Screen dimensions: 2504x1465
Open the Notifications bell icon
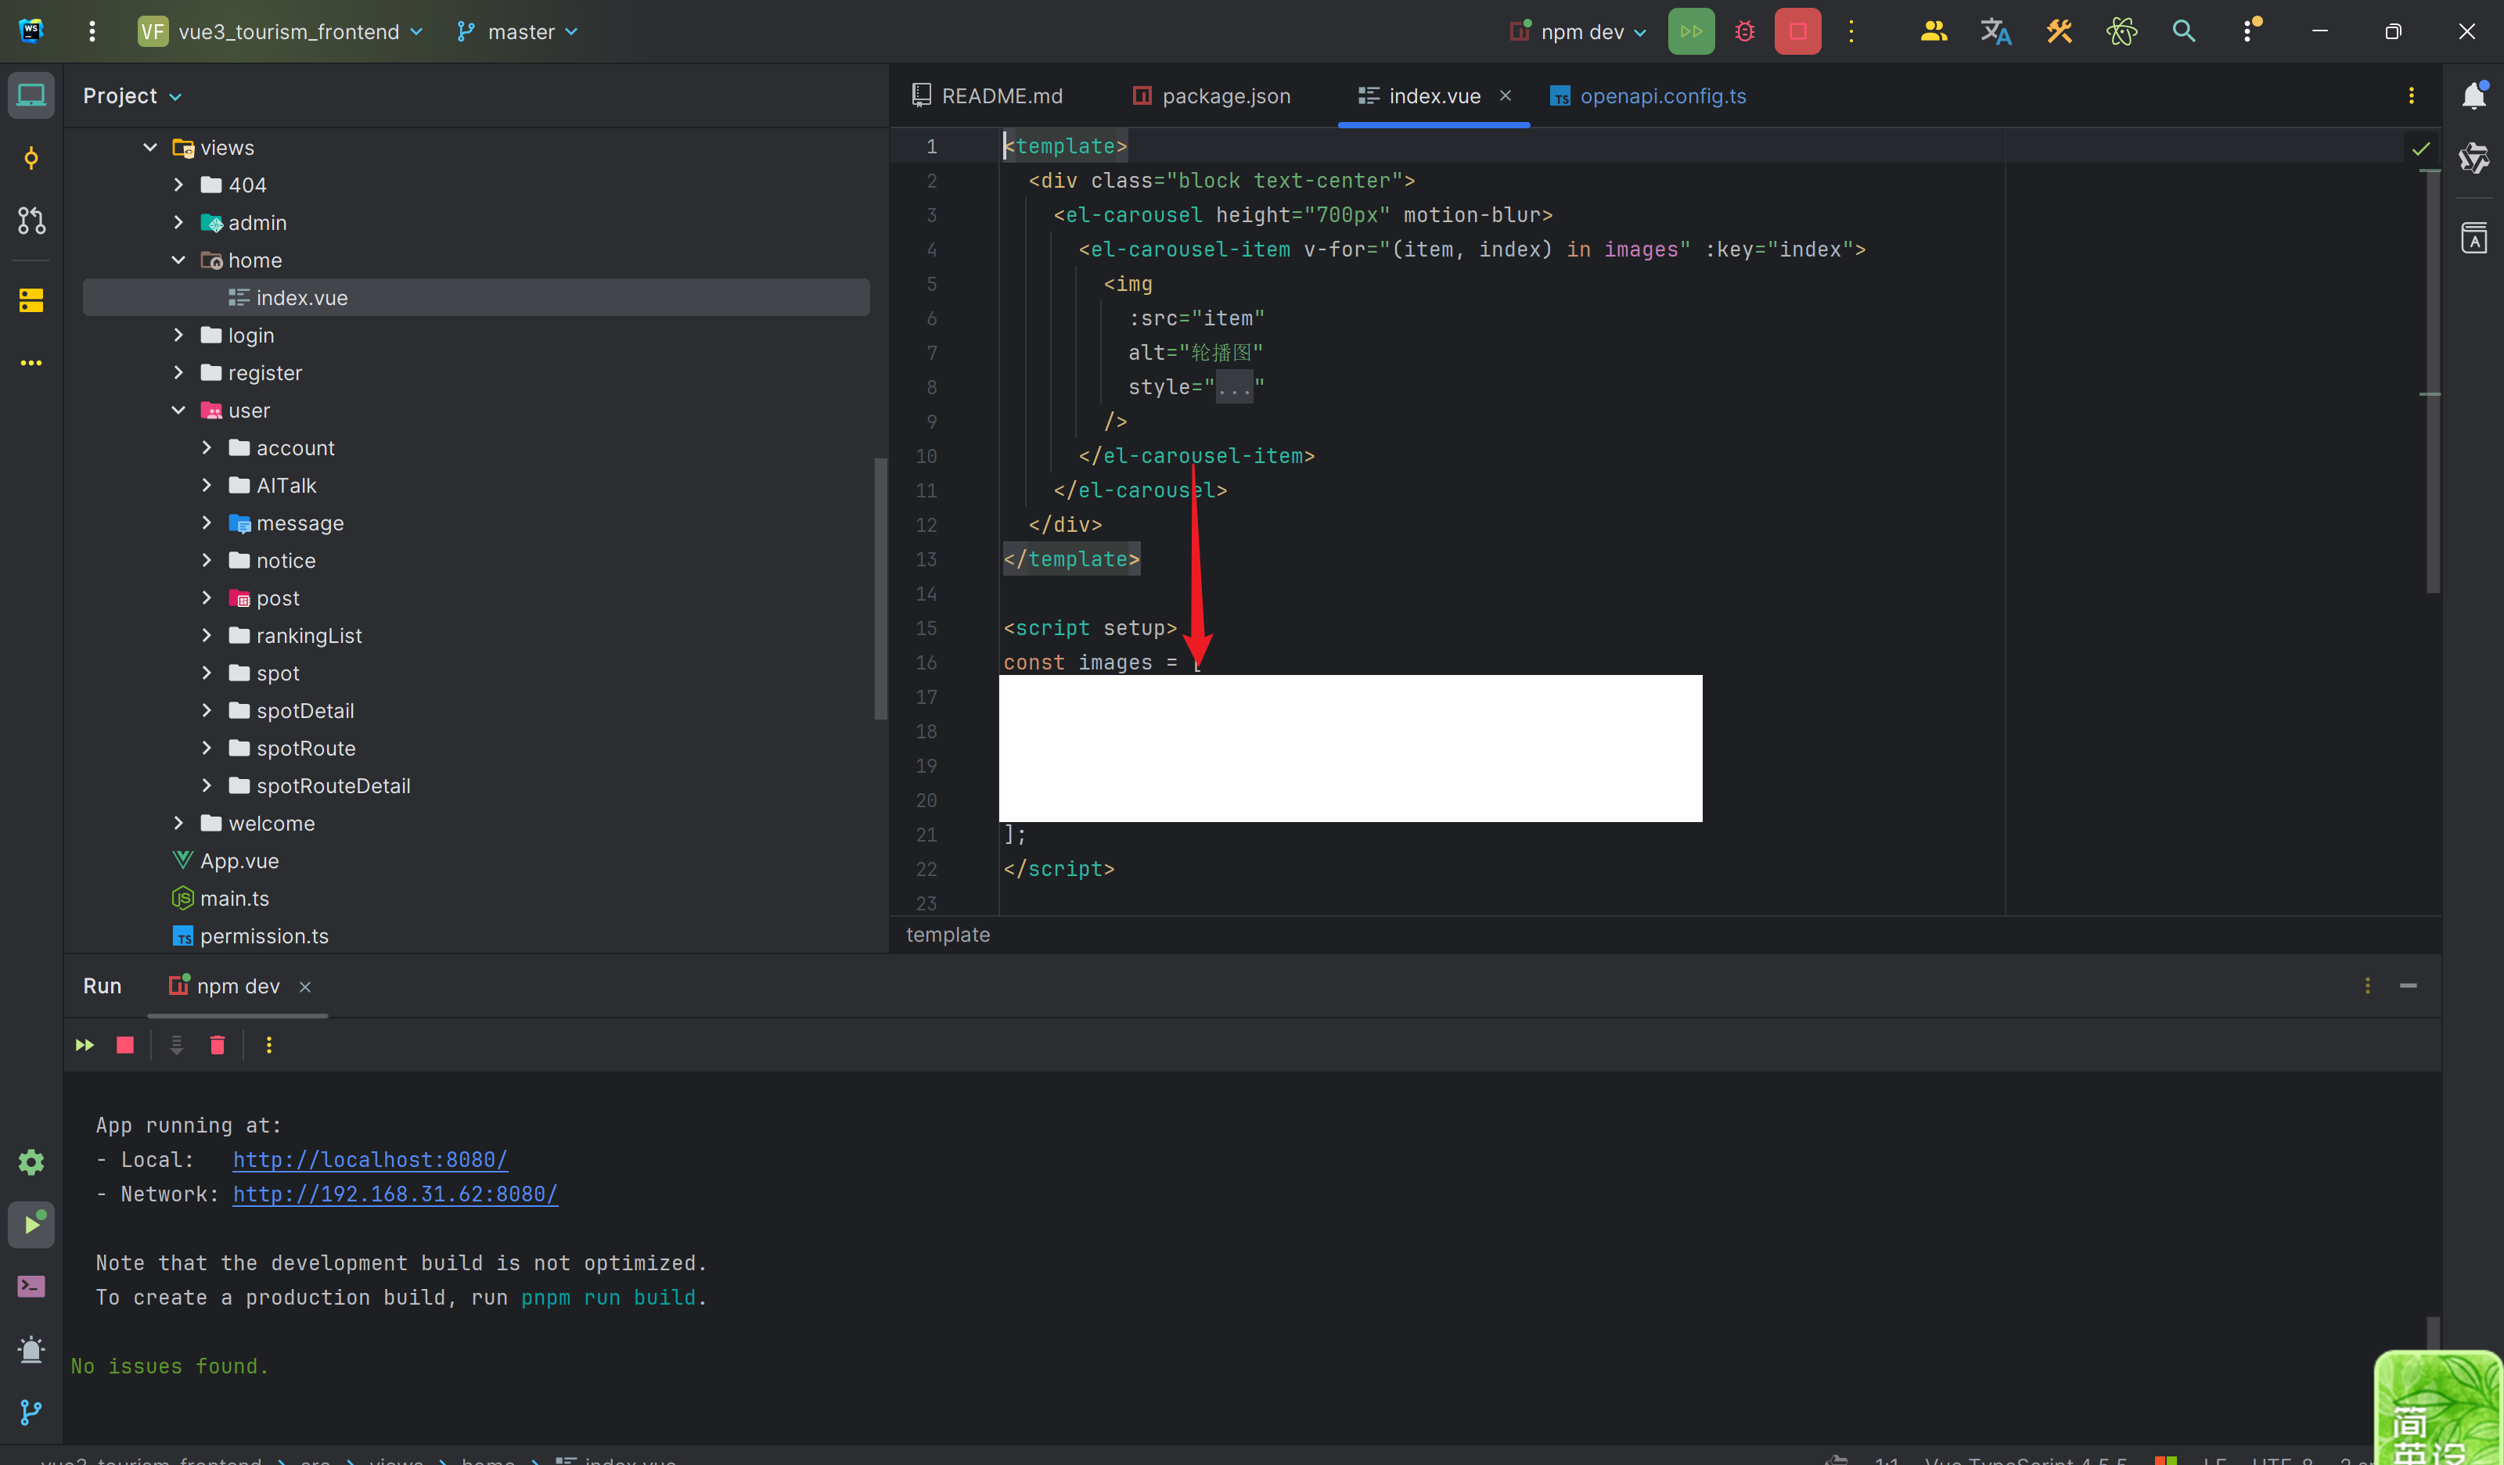(2473, 95)
